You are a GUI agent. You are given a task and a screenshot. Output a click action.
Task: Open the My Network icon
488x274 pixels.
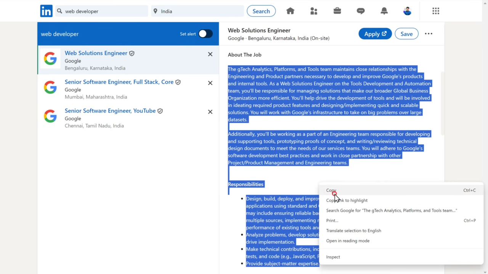314,11
